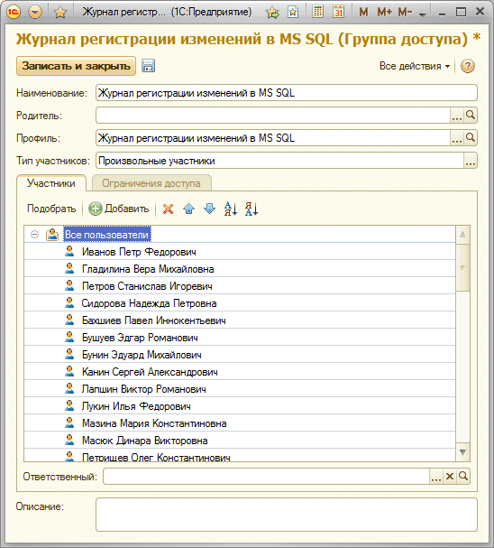Click Добавить button with plus icon
Viewport: 494px width, 548px height.
point(119,209)
